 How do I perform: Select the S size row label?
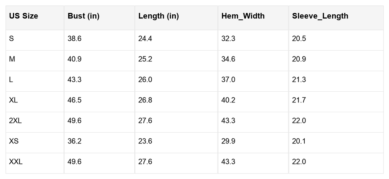pos(12,38)
